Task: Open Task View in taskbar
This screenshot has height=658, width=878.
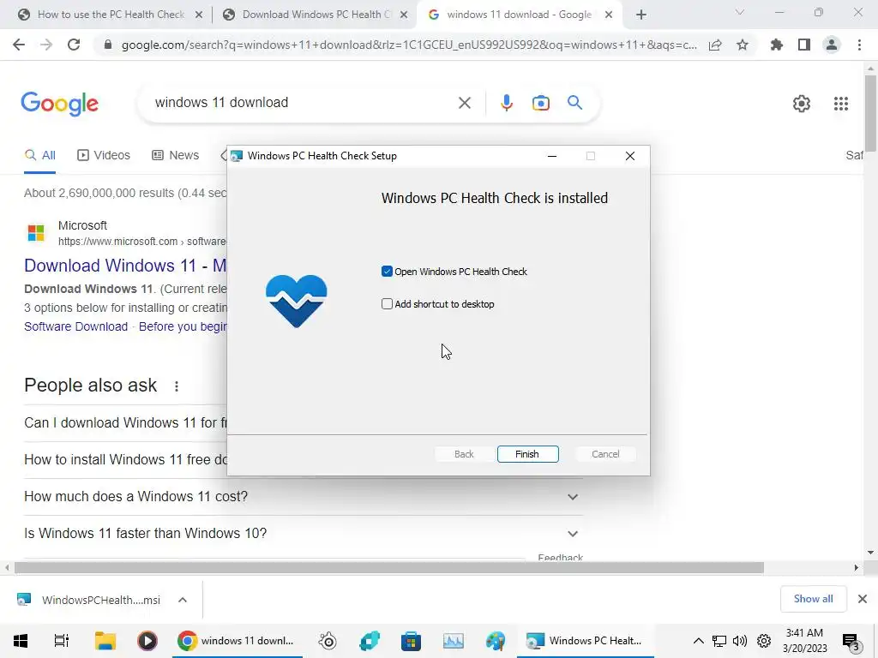Action: pos(62,641)
